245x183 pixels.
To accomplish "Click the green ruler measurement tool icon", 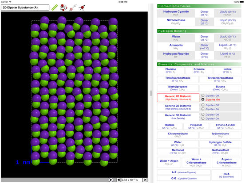I will tap(55, 8).
